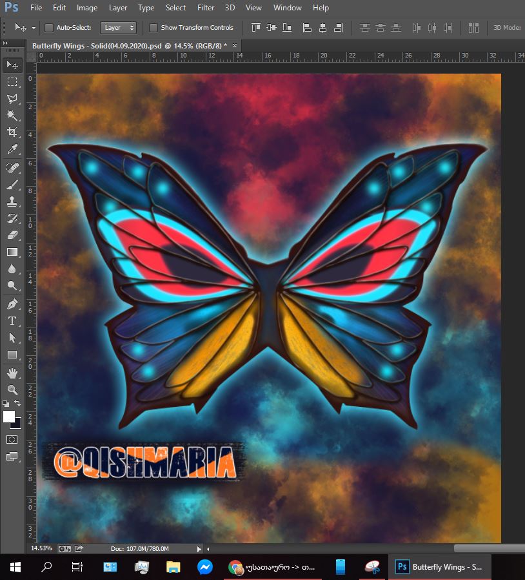
Task: Change the screen mode
Action: 12,457
